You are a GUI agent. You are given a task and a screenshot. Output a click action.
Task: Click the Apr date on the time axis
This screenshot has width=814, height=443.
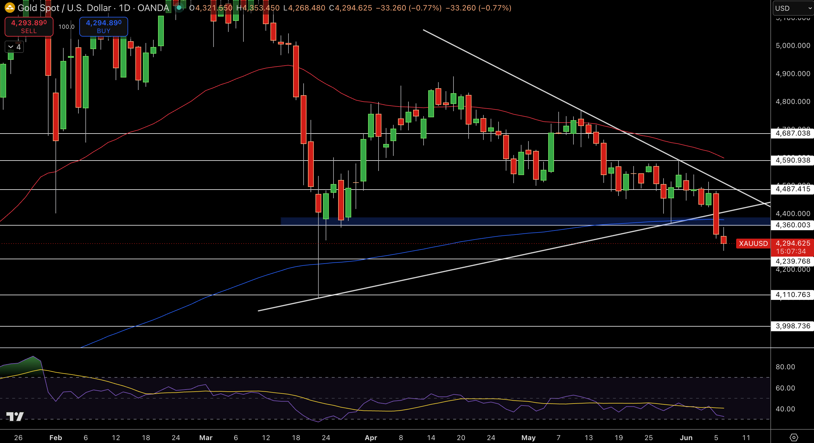coord(371,438)
